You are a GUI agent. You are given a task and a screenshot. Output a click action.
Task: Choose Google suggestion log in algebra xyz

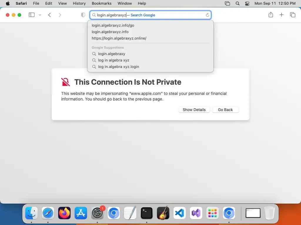click(150, 60)
